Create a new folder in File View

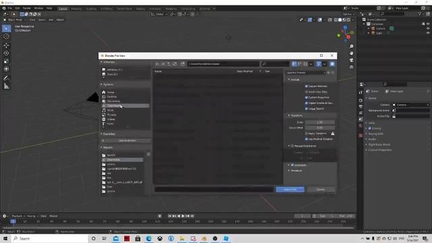click(x=182, y=64)
